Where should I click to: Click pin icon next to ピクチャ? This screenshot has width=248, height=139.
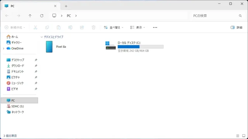coord(36,77)
